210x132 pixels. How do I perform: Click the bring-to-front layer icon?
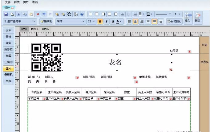pos(57,14)
